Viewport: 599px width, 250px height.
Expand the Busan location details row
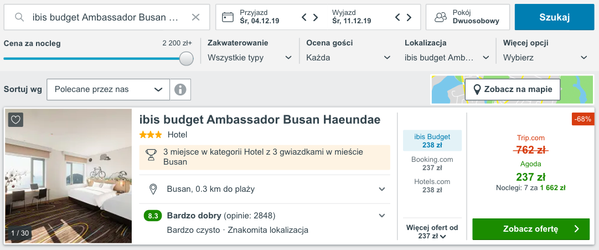coord(381,190)
